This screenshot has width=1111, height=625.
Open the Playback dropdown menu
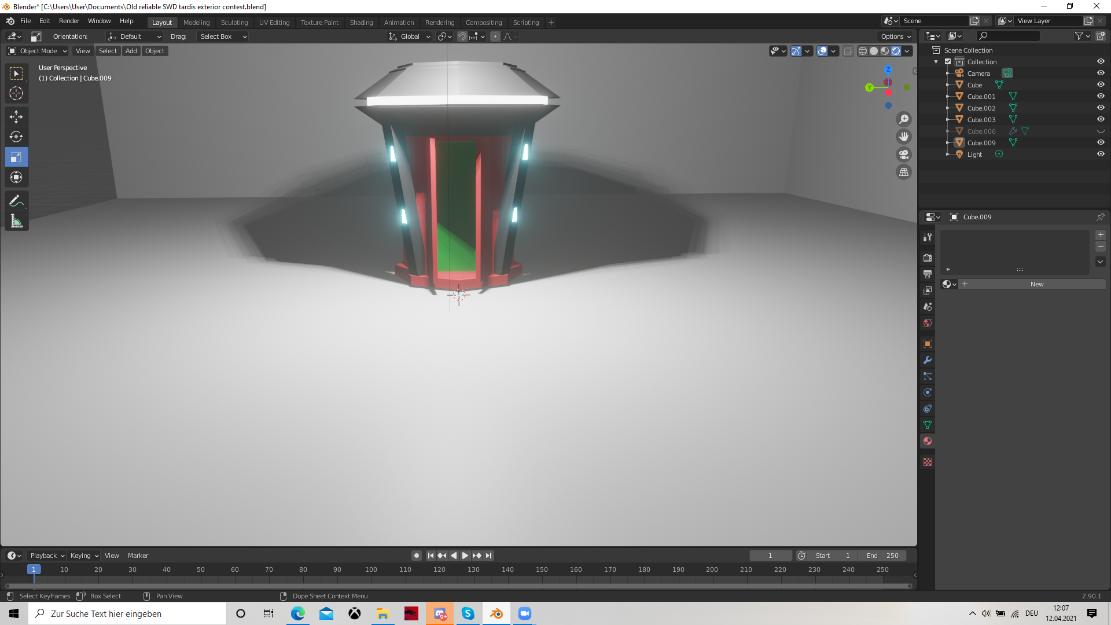click(x=47, y=556)
